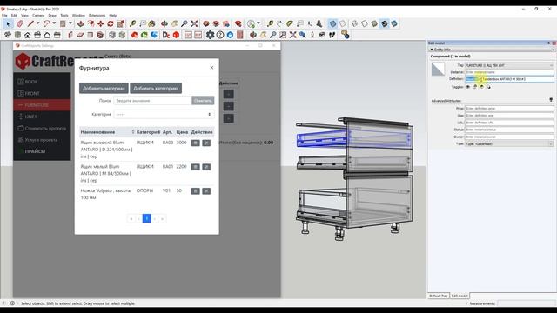Image resolution: width=557 pixels, height=313 pixels.
Task: Click the Price definition field
Action: click(509, 108)
